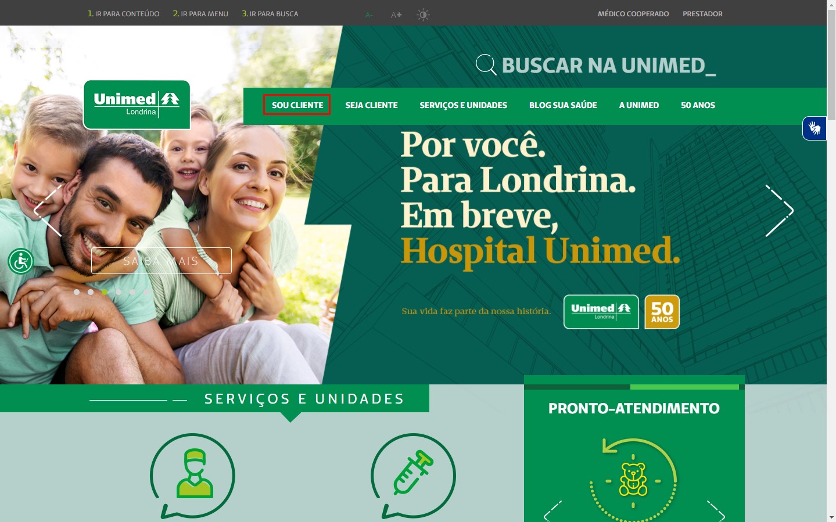Click the Saiba Mais button
Screen dimensions: 836x522
click(162, 261)
